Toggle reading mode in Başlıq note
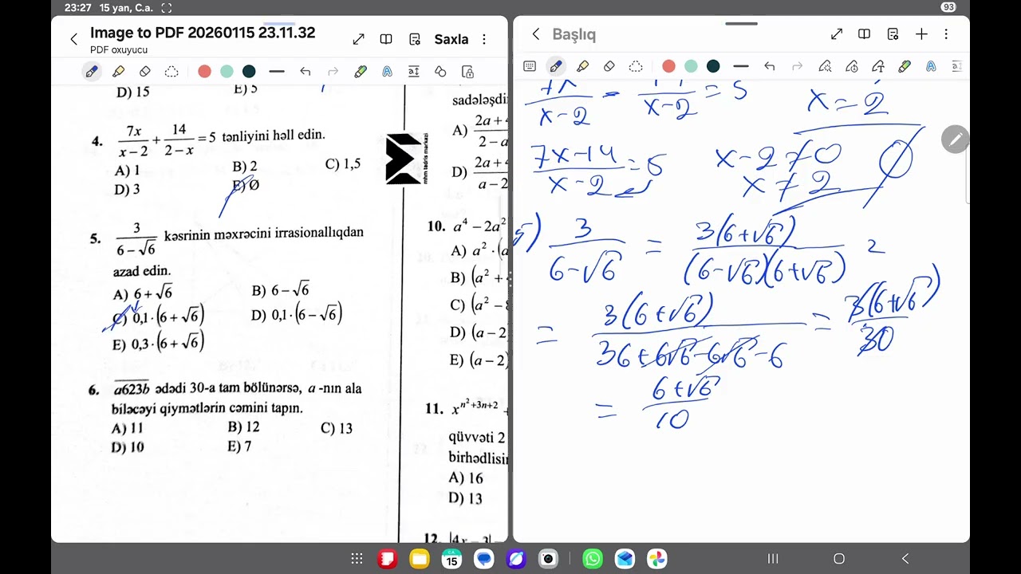The height and width of the screenshot is (574, 1021). click(x=864, y=34)
